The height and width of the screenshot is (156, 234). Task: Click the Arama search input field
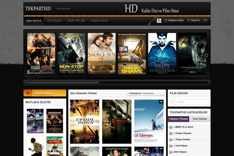point(189,102)
